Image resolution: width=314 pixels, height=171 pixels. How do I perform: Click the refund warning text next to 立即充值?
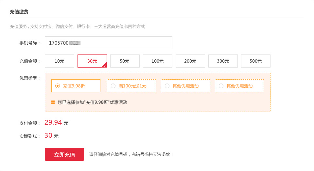[131, 154]
